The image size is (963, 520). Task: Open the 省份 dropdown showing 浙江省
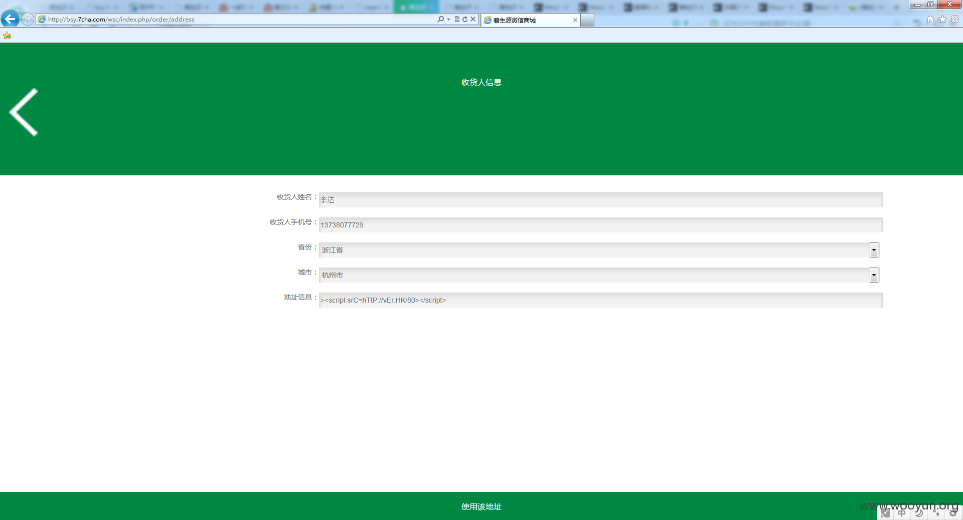pos(599,249)
